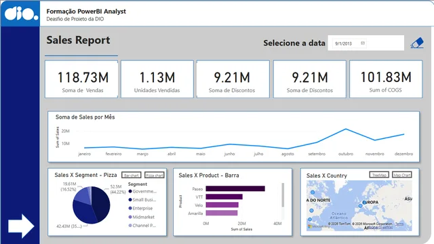Click the Soma de Sales por Mês title
The height and width of the screenshot is (244, 434).
coord(85,117)
